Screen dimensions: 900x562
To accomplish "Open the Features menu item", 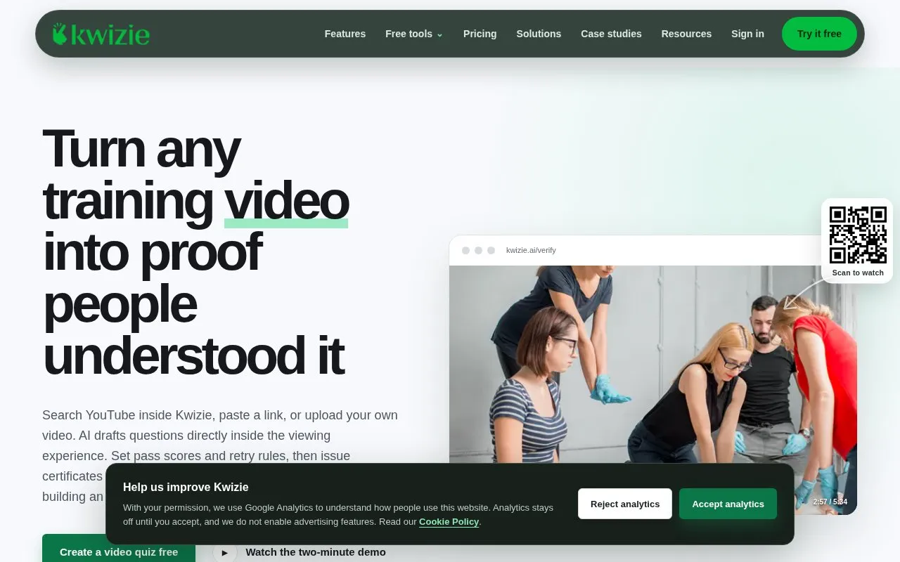I will [x=345, y=34].
